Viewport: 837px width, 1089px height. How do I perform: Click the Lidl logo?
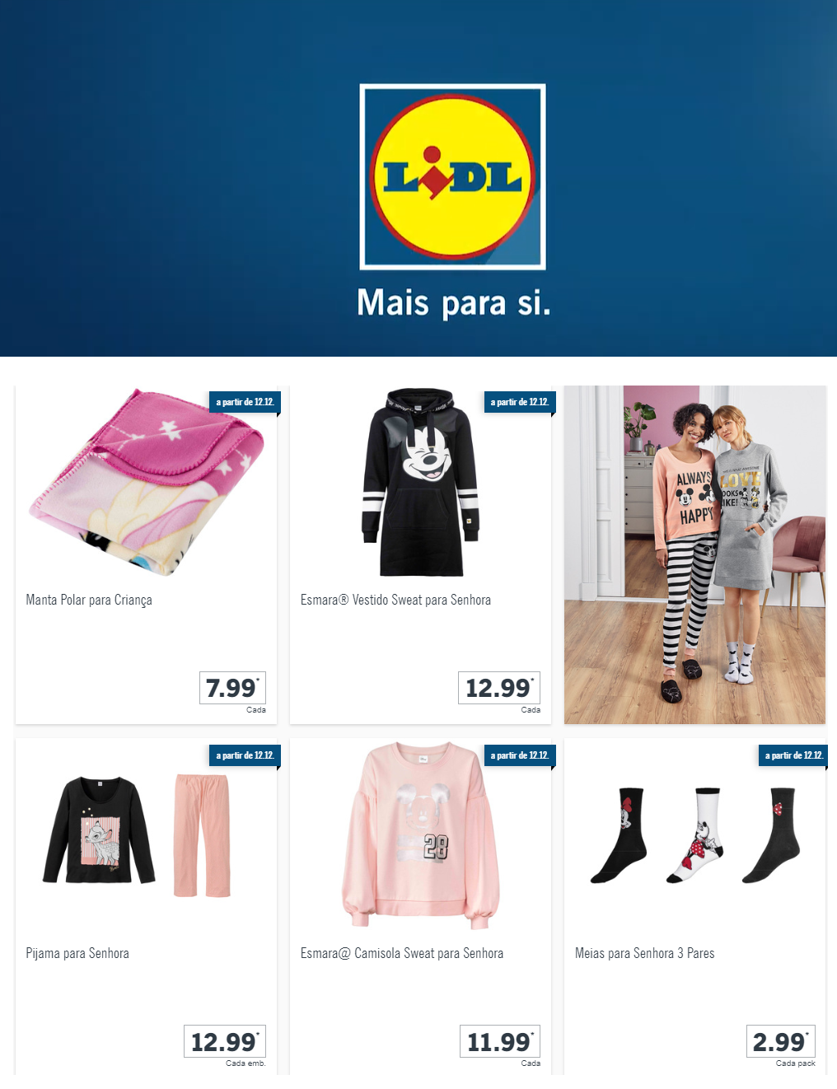point(452,177)
